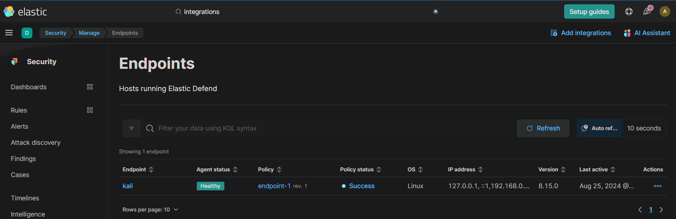Screen dimensions: 676x219
Task: Open actions menu for kali endpoint
Action: (x=657, y=186)
